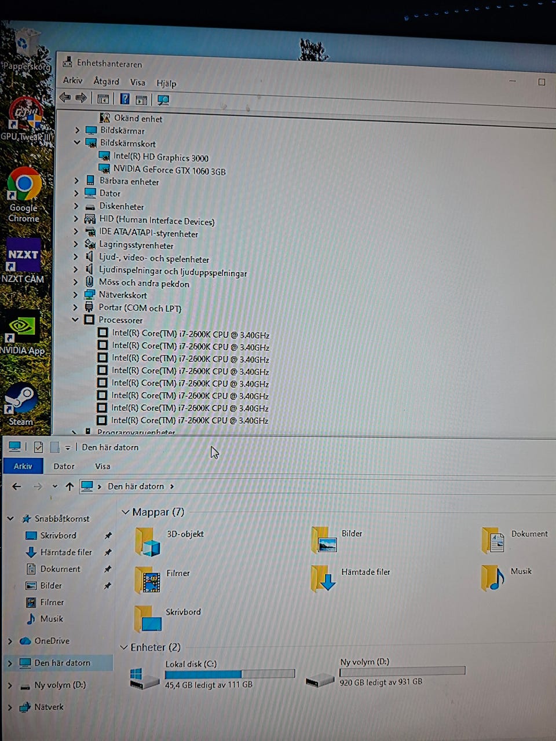Open Google Chrome desktop shortcut
This screenshot has height=741, width=556.
click(24, 195)
